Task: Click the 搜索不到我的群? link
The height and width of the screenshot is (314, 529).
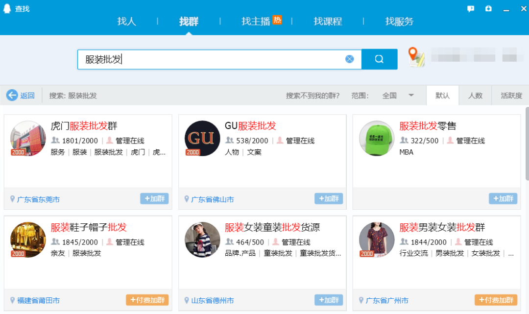Action: click(313, 96)
